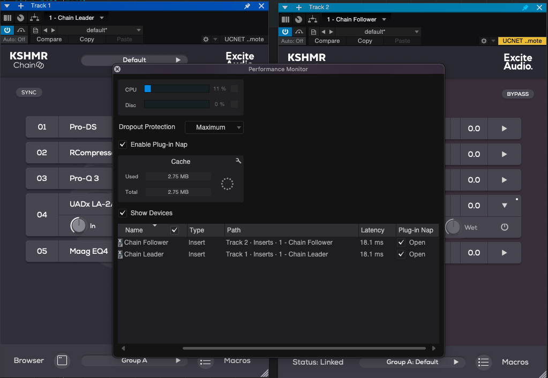Viewport: 548px width, 378px height.
Task: Select next preset arrow in Track 2
Action: click(331, 32)
